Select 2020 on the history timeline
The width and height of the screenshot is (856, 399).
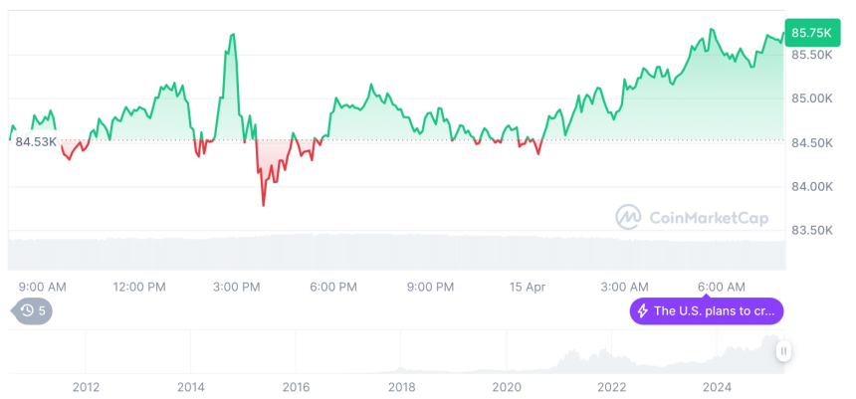click(x=507, y=386)
